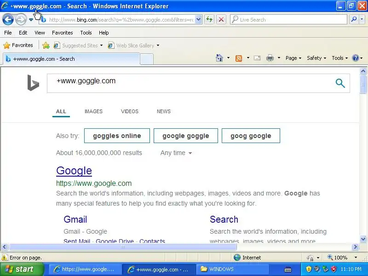Screen dimensions: 368x276
Task: Click the bing.com address bar
Action: [x=117, y=20]
